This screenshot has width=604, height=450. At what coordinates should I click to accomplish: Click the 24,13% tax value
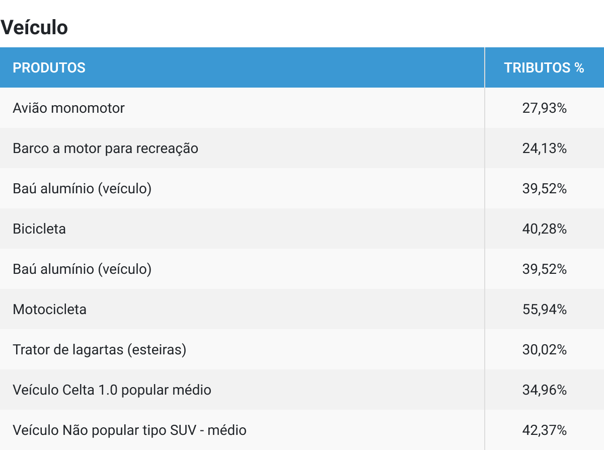coord(545,148)
